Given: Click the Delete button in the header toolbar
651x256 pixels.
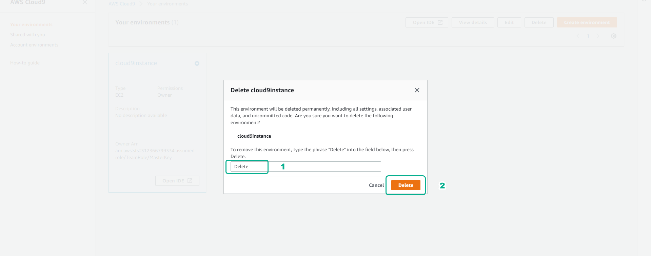Looking at the screenshot, I should [x=539, y=22].
